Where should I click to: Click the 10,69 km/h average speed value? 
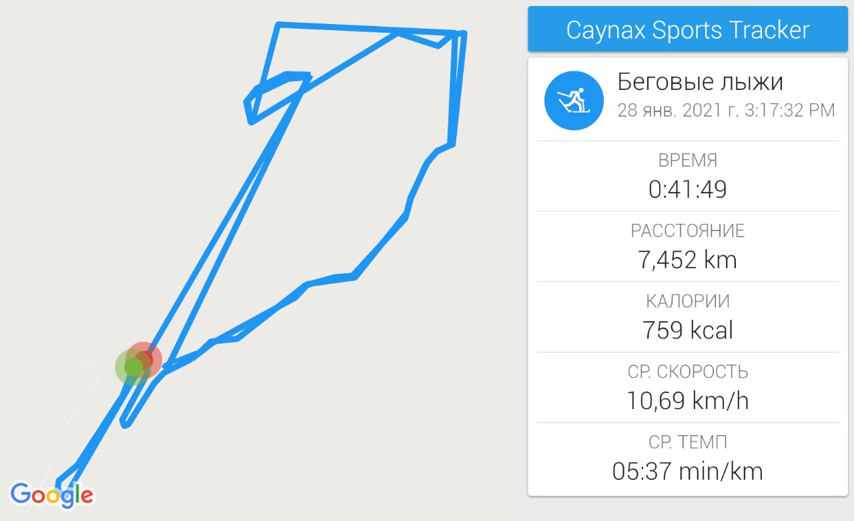click(x=687, y=401)
